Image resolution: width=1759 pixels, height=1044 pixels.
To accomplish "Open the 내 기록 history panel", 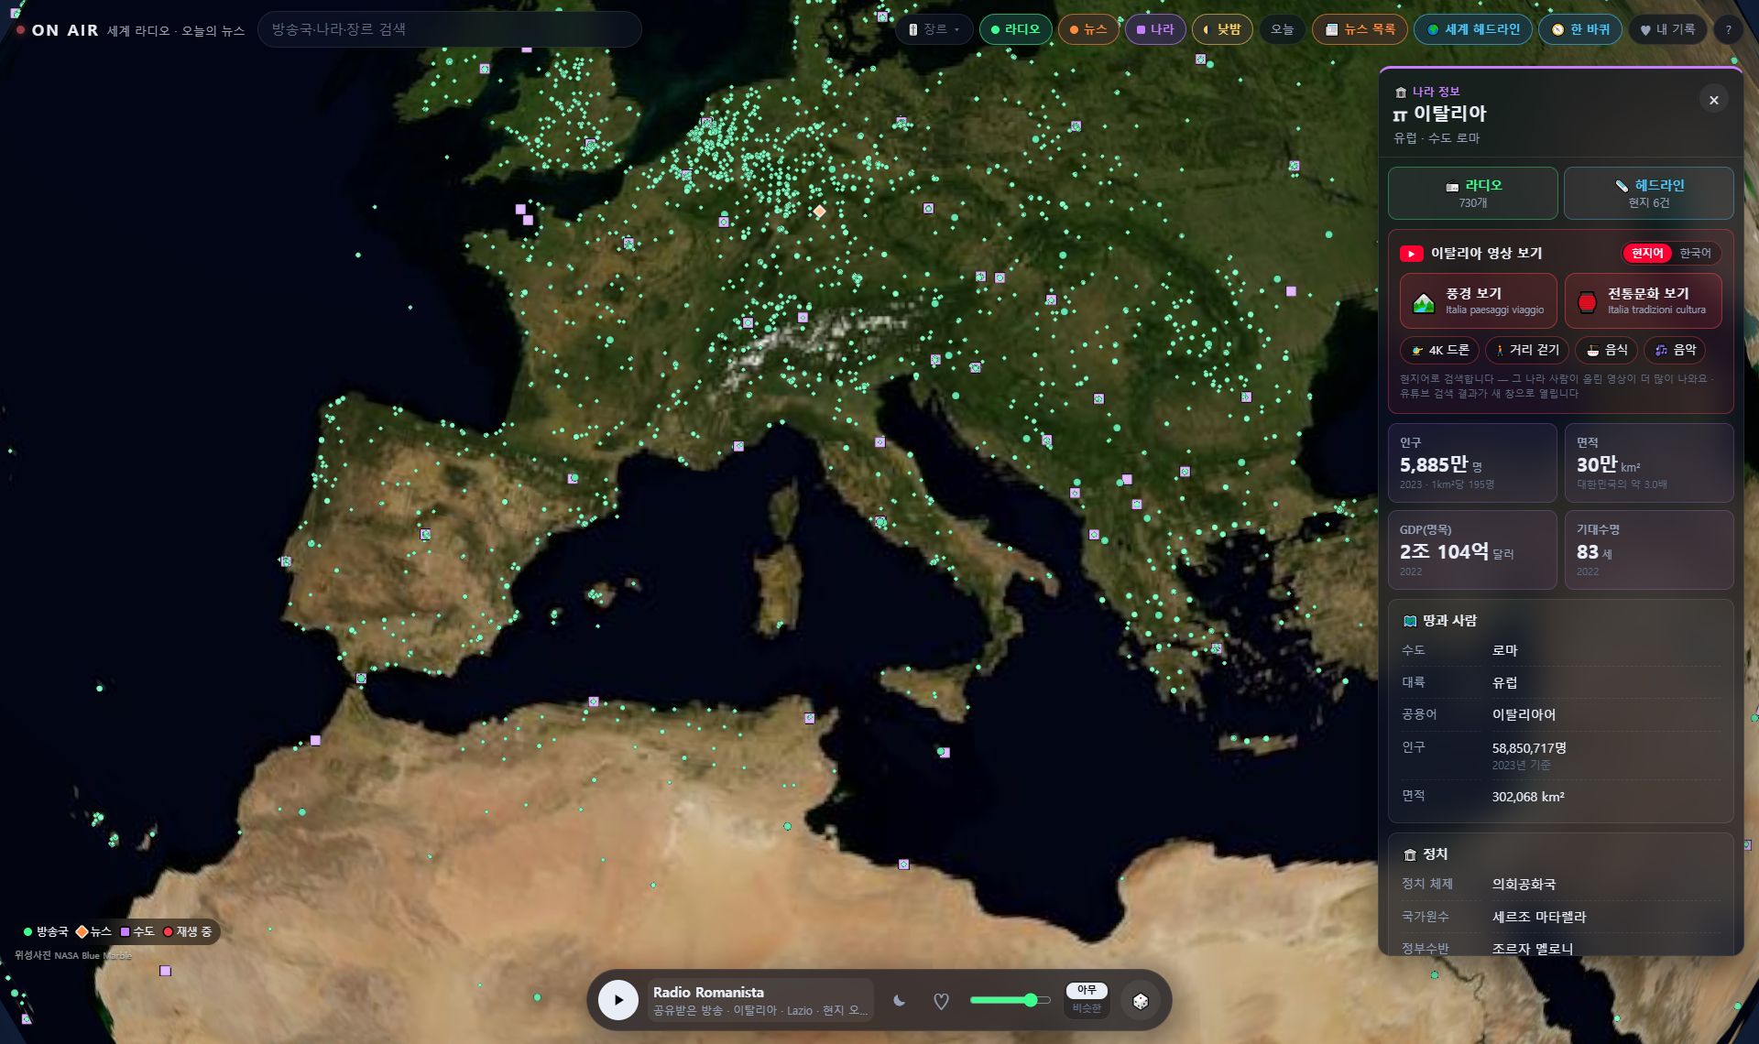I will [x=1667, y=29].
